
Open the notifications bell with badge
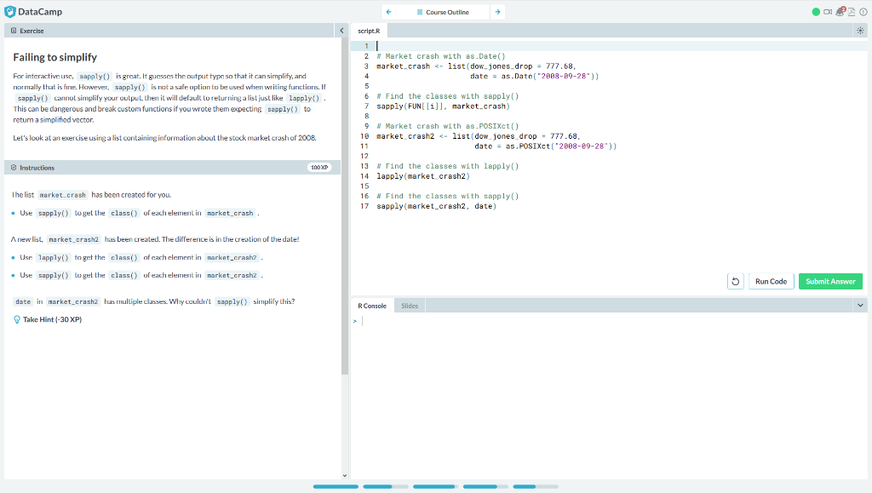pos(840,11)
